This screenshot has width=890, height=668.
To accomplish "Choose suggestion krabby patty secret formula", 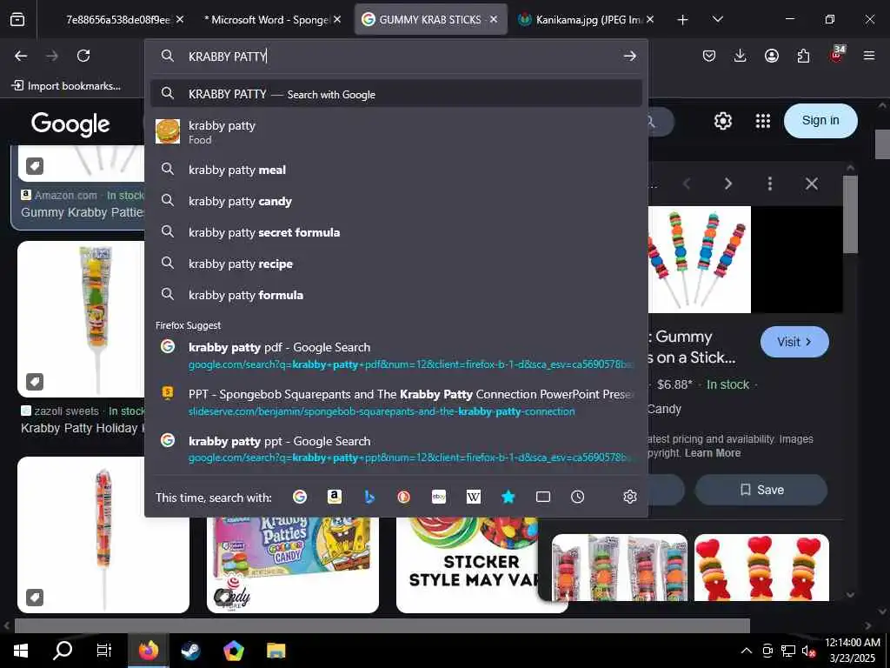I will coord(396,231).
